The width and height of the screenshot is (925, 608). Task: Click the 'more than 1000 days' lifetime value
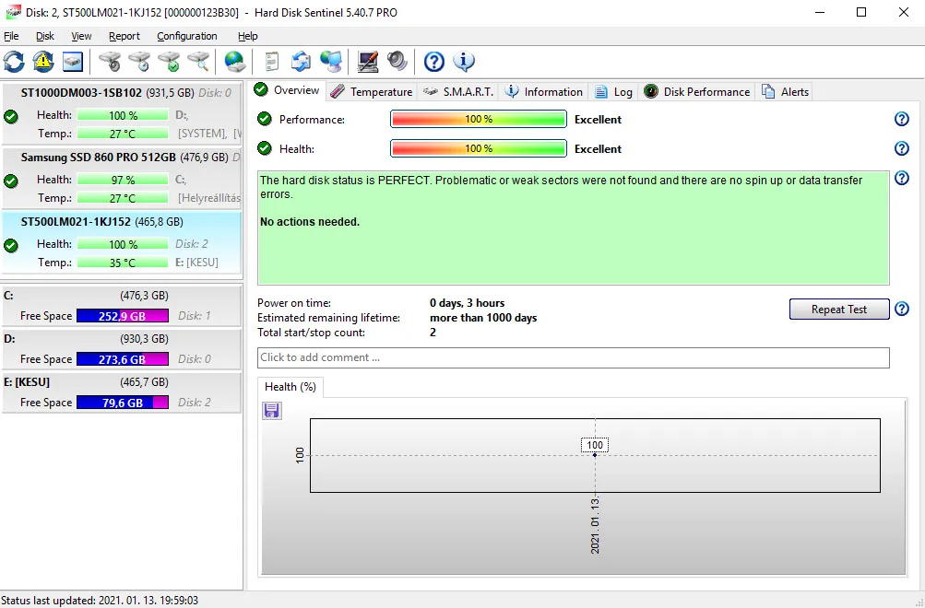click(x=483, y=318)
